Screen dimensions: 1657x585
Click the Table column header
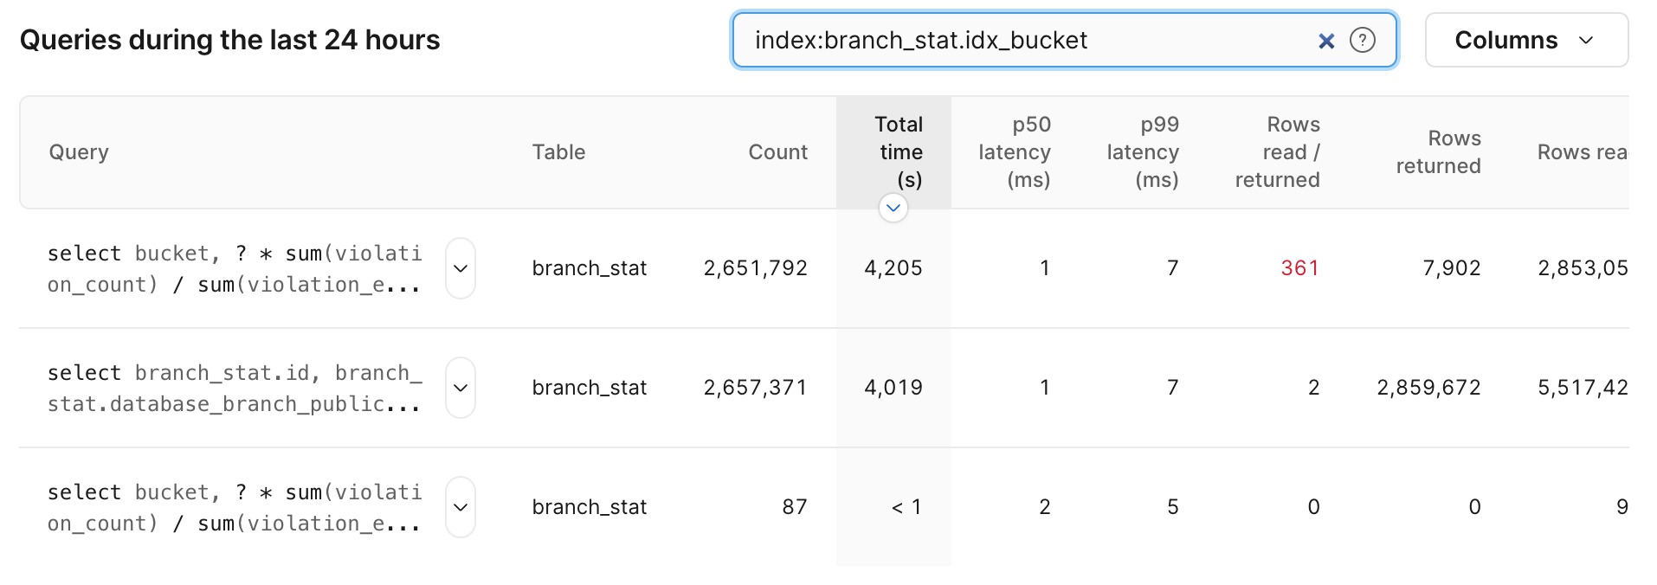point(558,151)
